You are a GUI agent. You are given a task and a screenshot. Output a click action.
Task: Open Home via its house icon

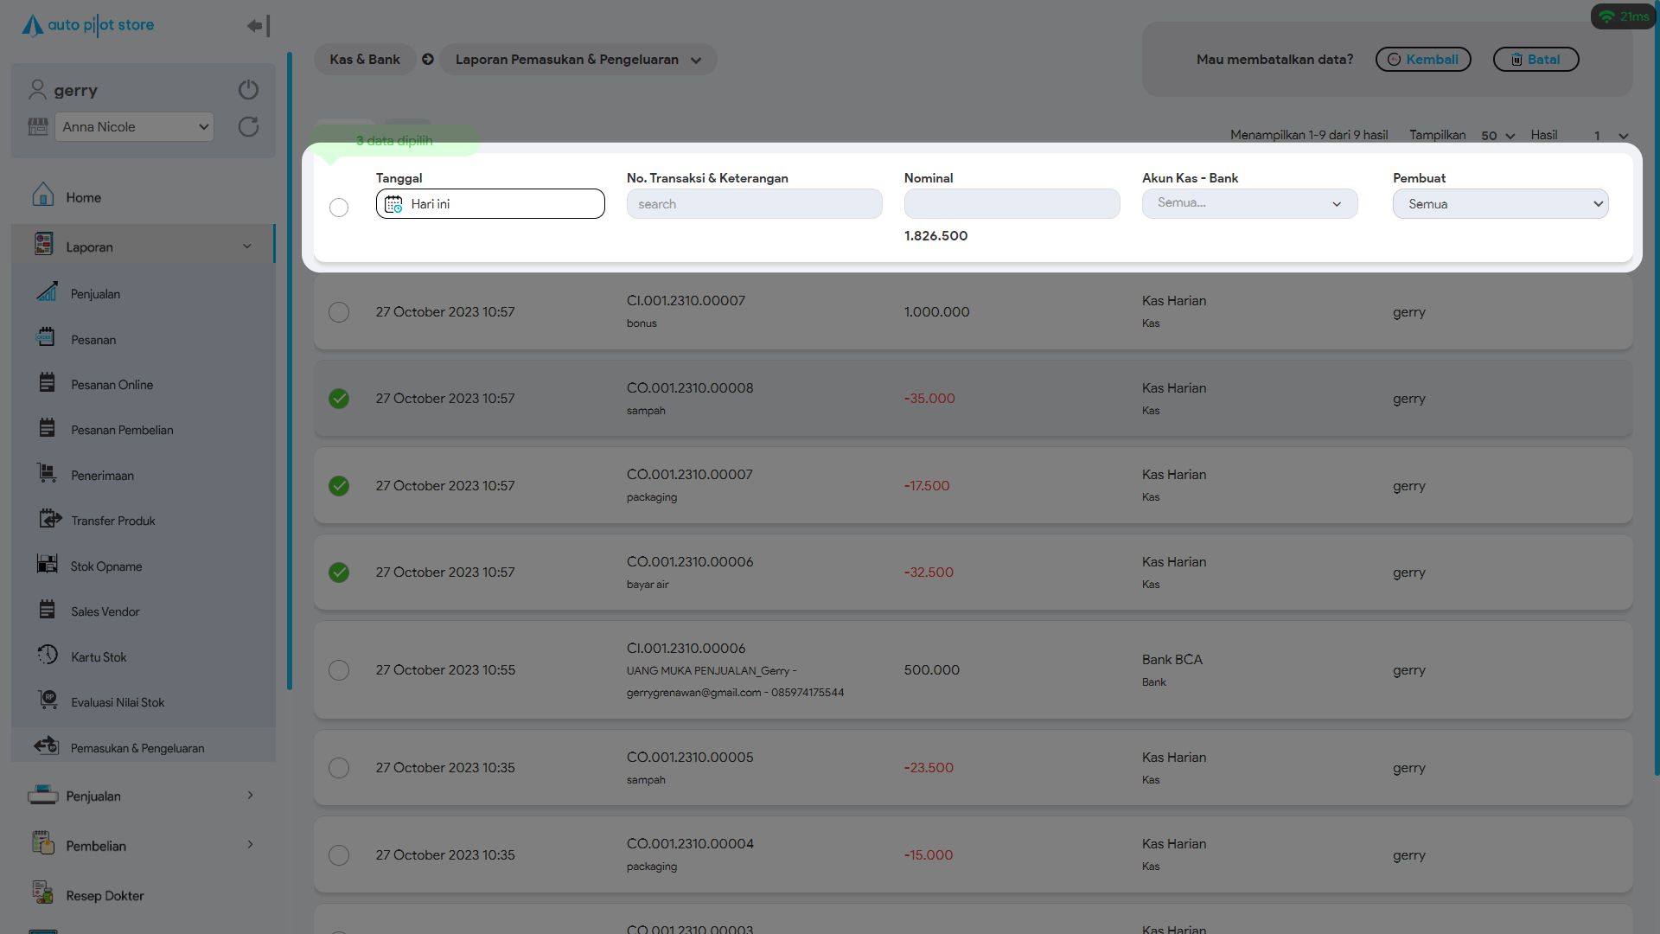(43, 195)
